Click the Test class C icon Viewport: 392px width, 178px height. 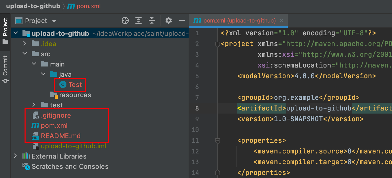pos(63,85)
